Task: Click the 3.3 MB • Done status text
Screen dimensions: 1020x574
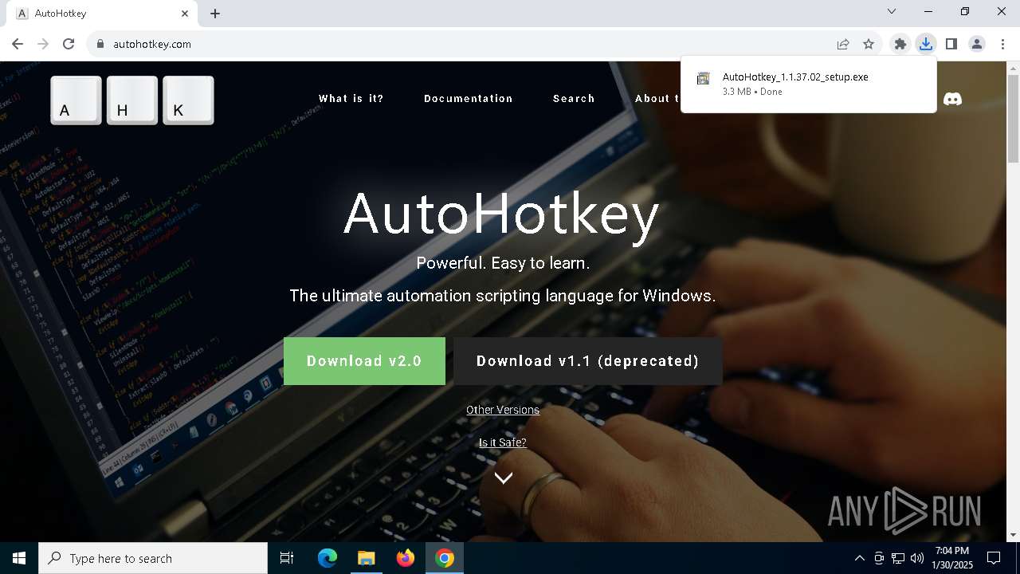Action: 752,92
